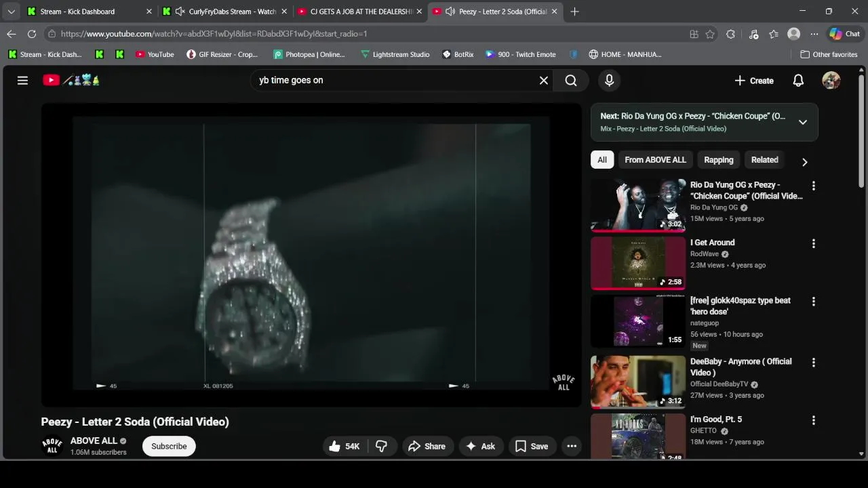Go back with the browser back arrow
This screenshot has width=868, height=488.
point(12,34)
